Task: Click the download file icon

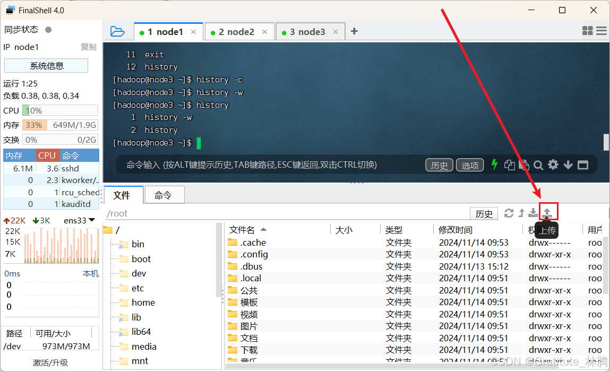Action: coord(533,213)
